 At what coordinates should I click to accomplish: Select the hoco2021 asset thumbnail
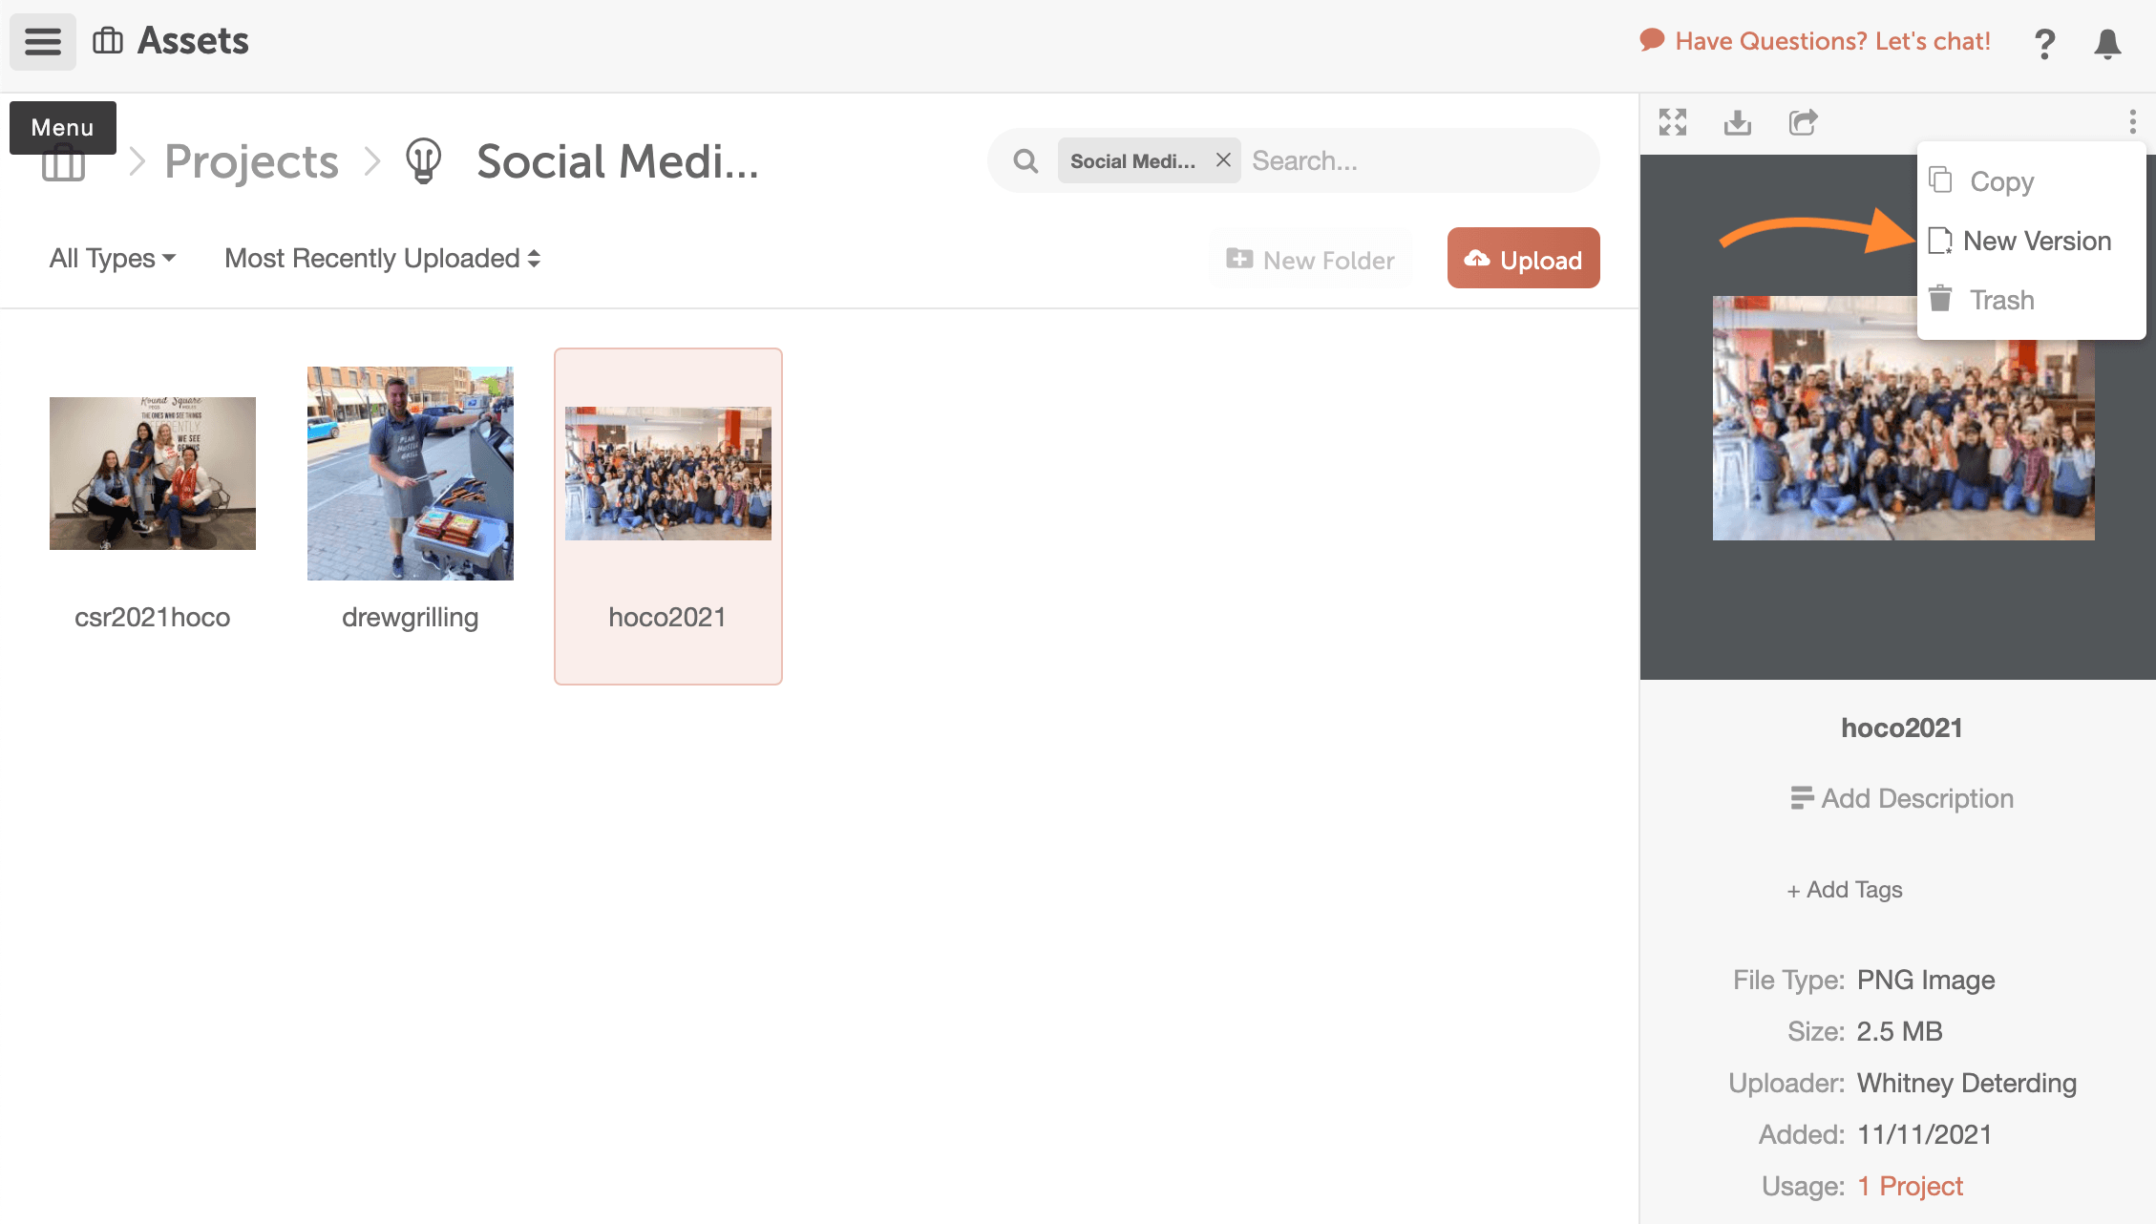668,473
